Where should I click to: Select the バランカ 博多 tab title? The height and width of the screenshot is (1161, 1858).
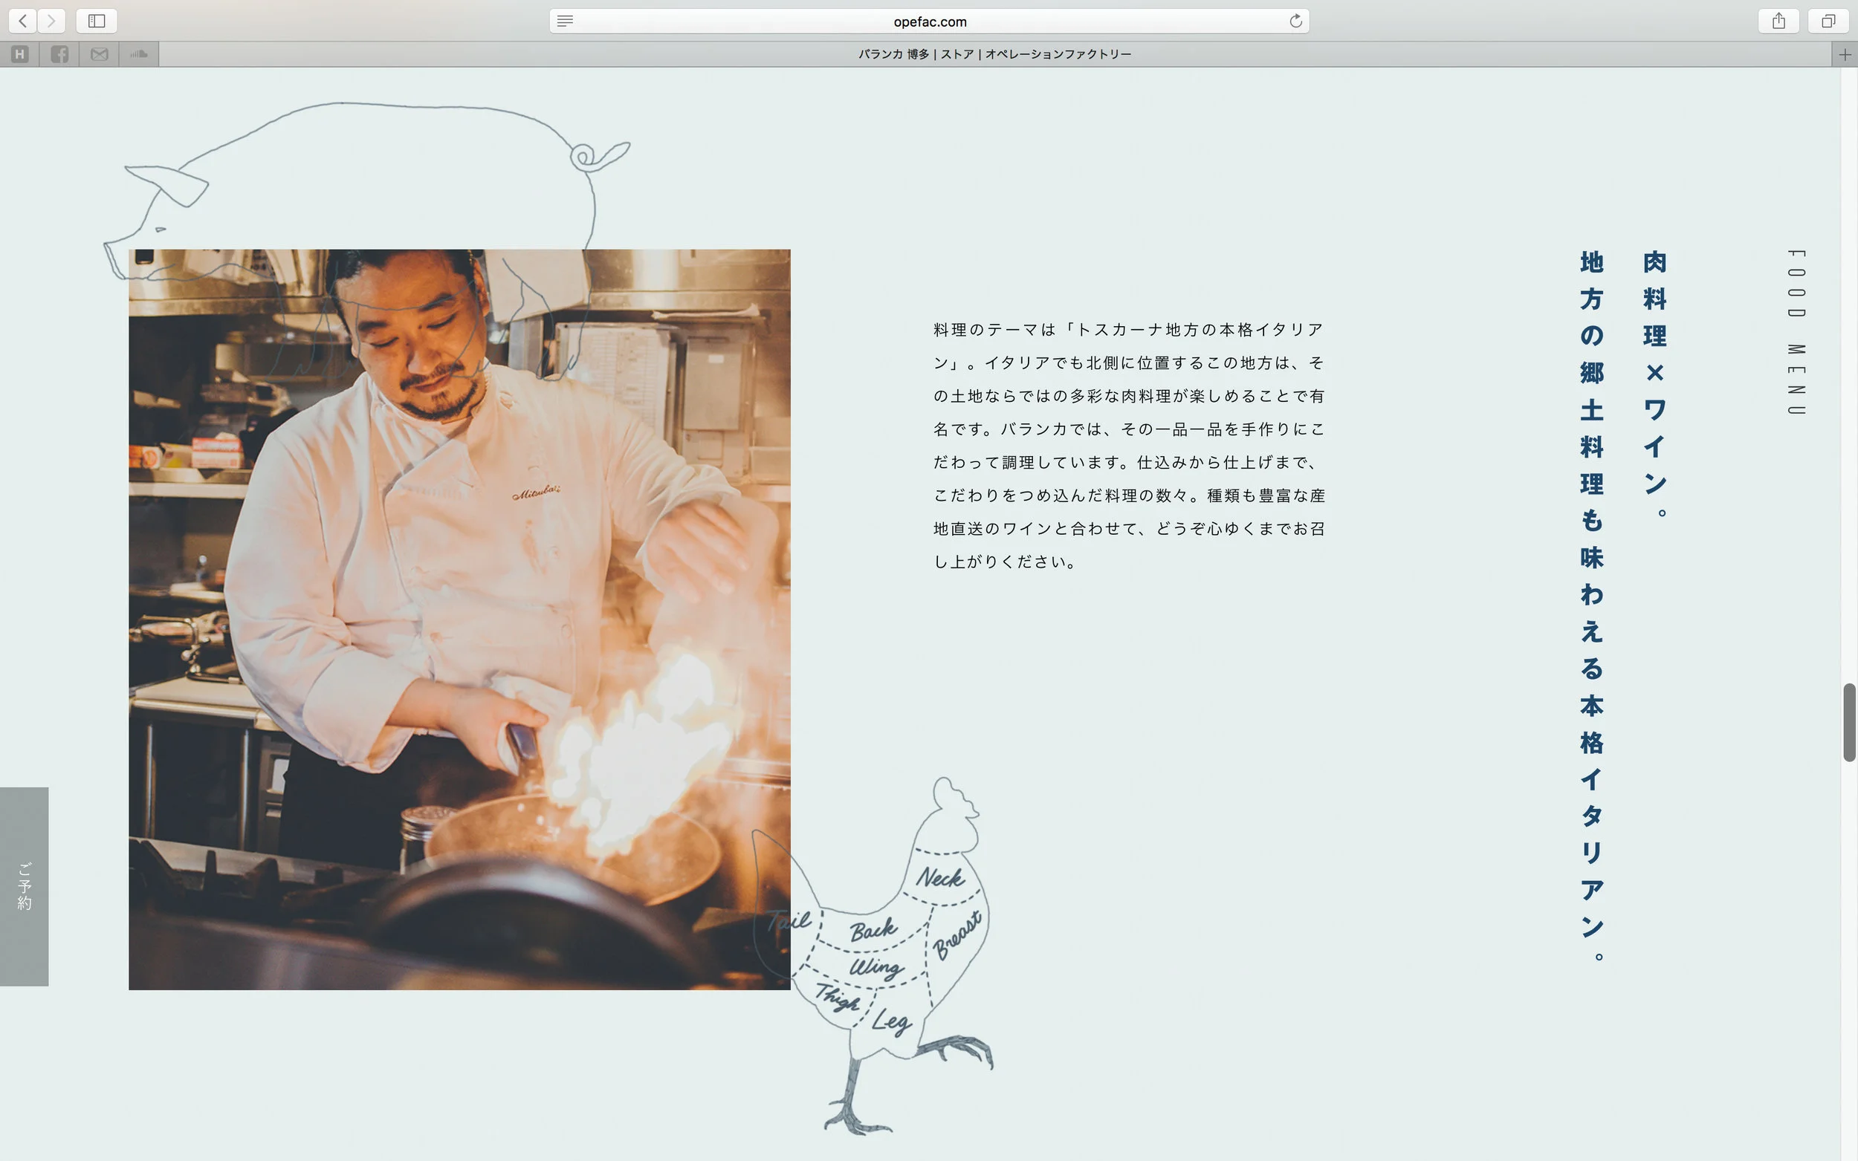pos(994,54)
